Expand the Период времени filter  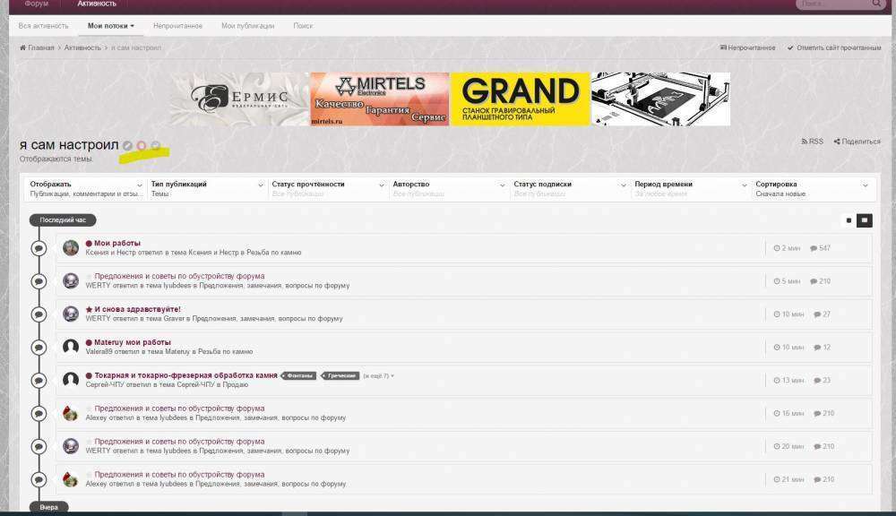(690, 188)
